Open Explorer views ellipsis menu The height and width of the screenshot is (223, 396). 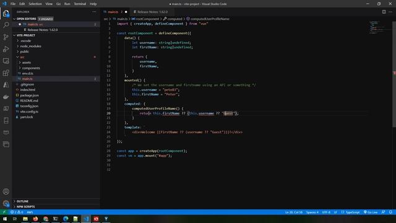[94, 12]
